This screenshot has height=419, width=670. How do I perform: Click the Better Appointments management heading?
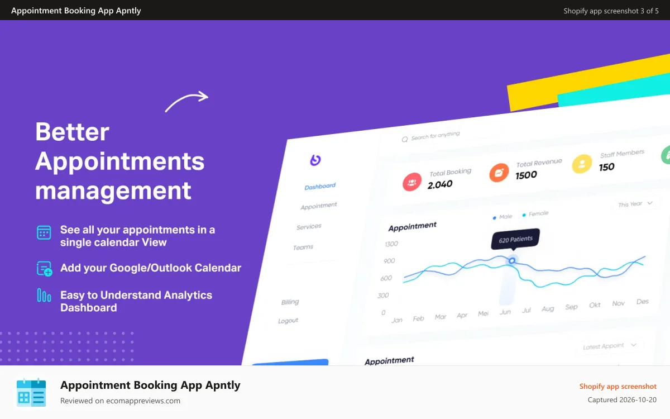[120, 161]
